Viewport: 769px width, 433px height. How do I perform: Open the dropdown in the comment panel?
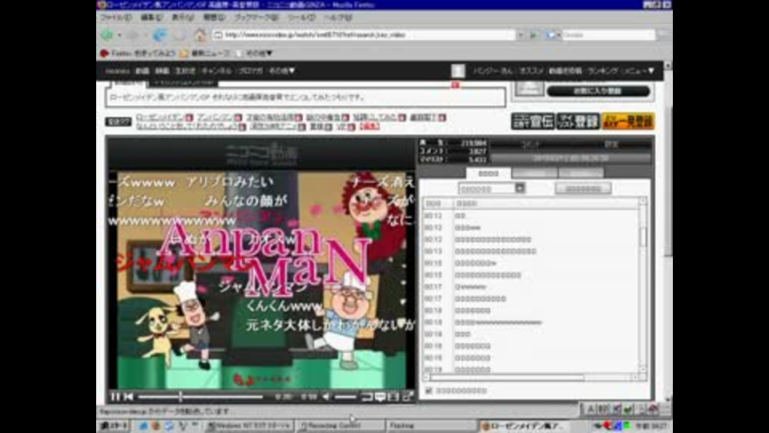520,188
